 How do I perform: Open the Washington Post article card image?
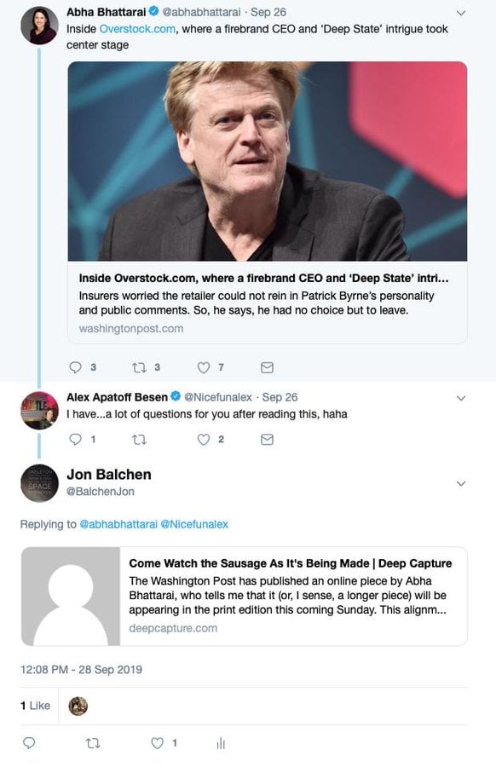point(268,161)
